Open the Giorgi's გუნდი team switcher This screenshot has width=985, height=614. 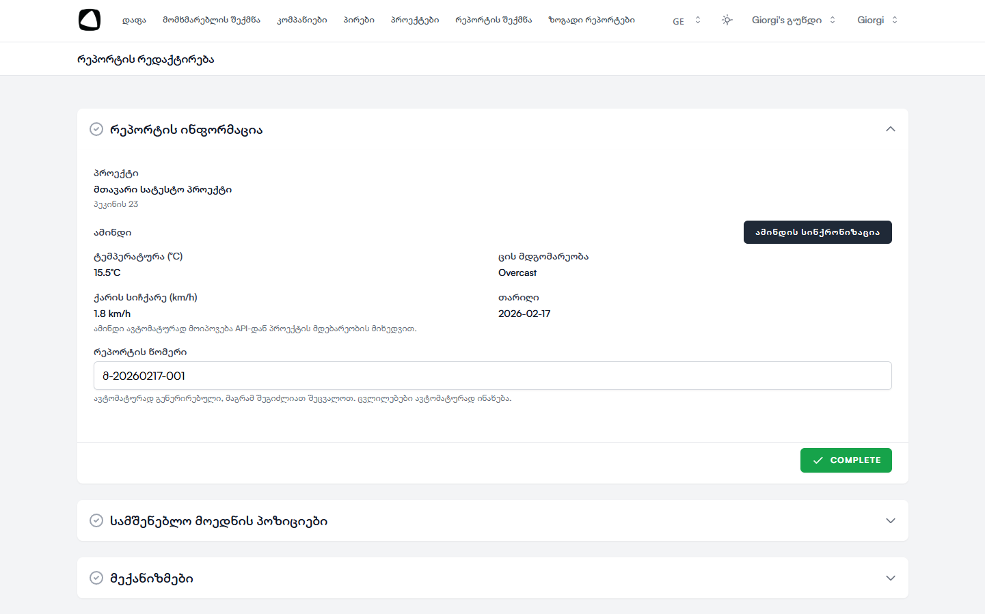click(793, 20)
